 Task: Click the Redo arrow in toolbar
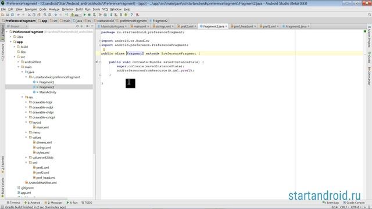click(x=23, y=15)
